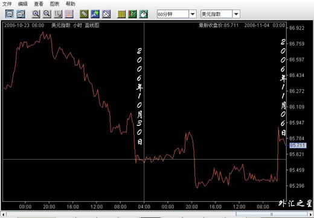Click the single window view icon
314x218 pixels.
[10, 14]
